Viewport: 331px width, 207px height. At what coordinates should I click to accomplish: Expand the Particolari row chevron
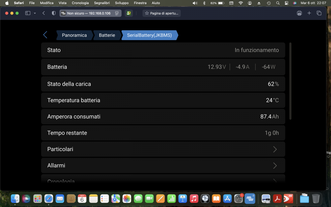[275, 149]
